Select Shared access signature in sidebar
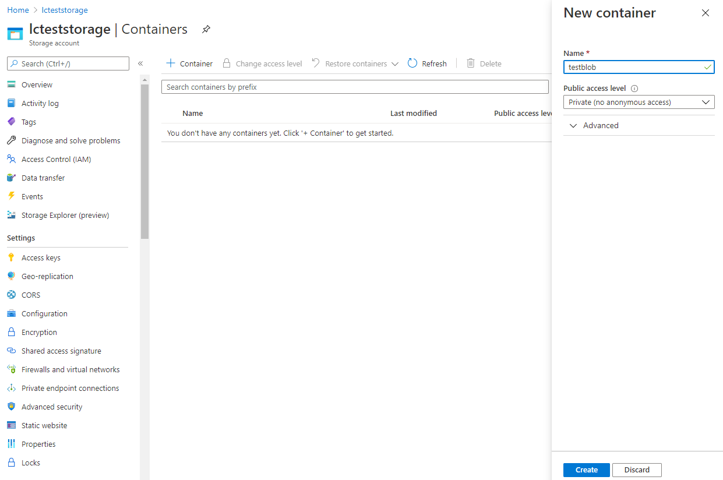Screen dimensions: 723x480 (x=61, y=351)
